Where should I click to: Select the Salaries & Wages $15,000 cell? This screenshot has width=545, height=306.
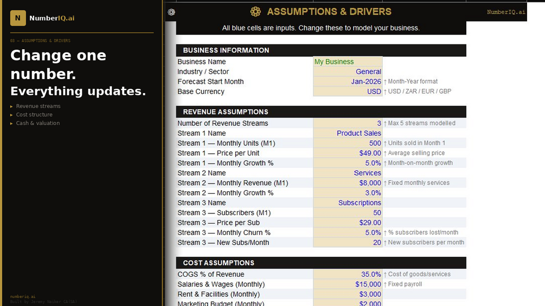point(348,284)
